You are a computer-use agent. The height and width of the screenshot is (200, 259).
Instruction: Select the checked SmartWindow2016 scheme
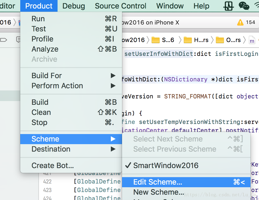[x=166, y=165]
